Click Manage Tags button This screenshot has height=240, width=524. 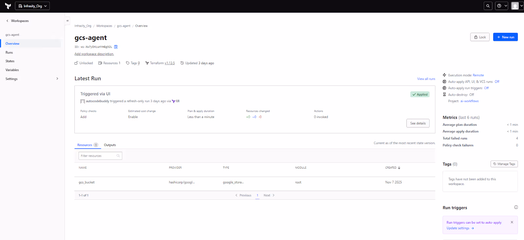[504, 164]
